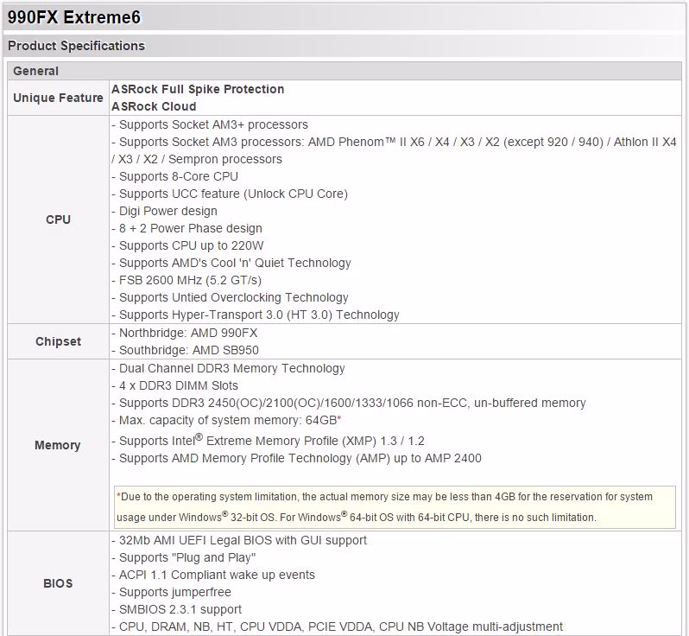
Task: Click the 'Supports jumperfree' line
Action: pos(171,593)
